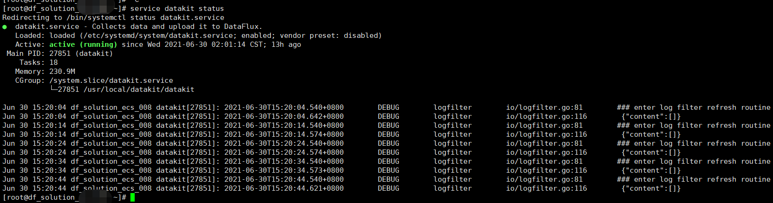The width and height of the screenshot is (773, 203).
Task: Click the green 'active (running)' status text
Action: click(83, 44)
